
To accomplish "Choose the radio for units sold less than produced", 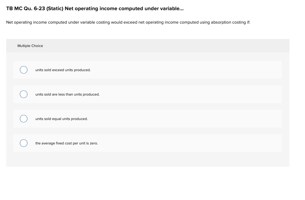I will point(24,94).
